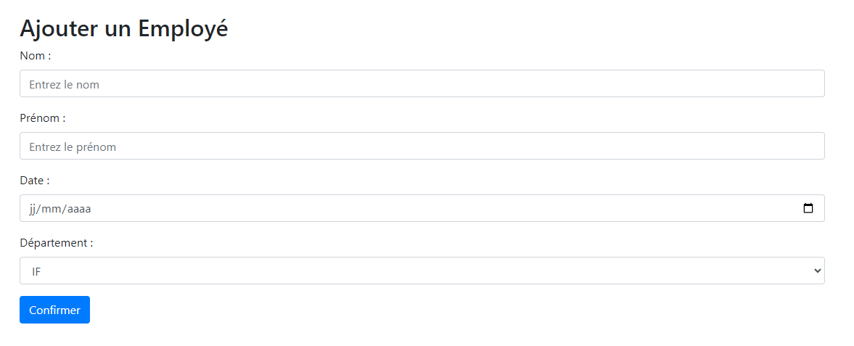Click the 'Entrez le nom' placeholder text
The height and width of the screenshot is (346, 854).
tap(64, 84)
